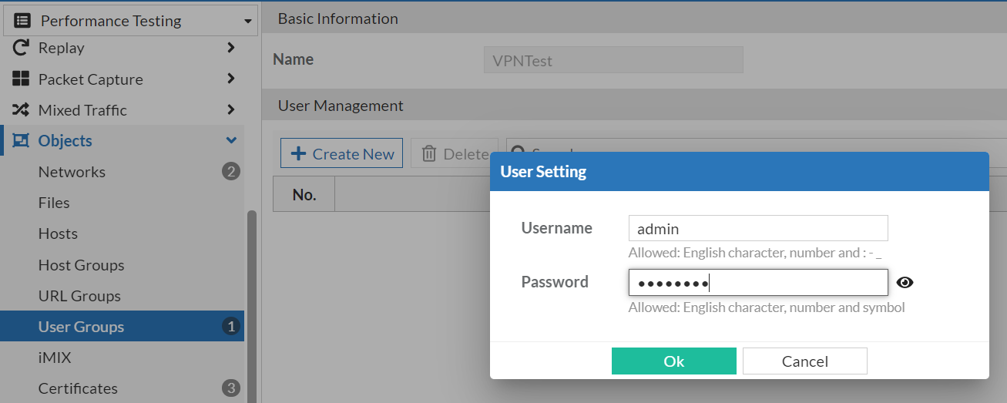Click the Replay circular arrow icon
This screenshot has height=403, width=1007.
[21, 48]
